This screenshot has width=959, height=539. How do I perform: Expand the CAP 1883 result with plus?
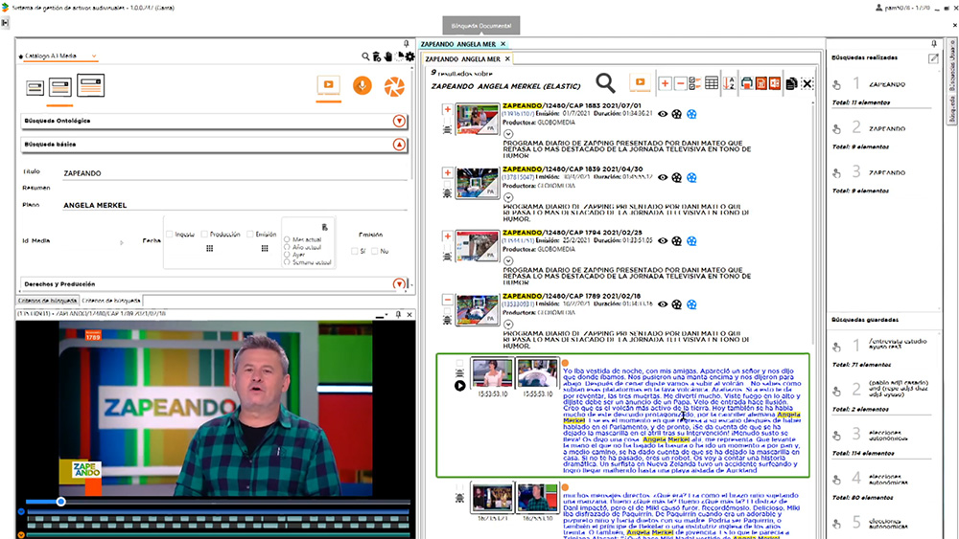point(447,109)
